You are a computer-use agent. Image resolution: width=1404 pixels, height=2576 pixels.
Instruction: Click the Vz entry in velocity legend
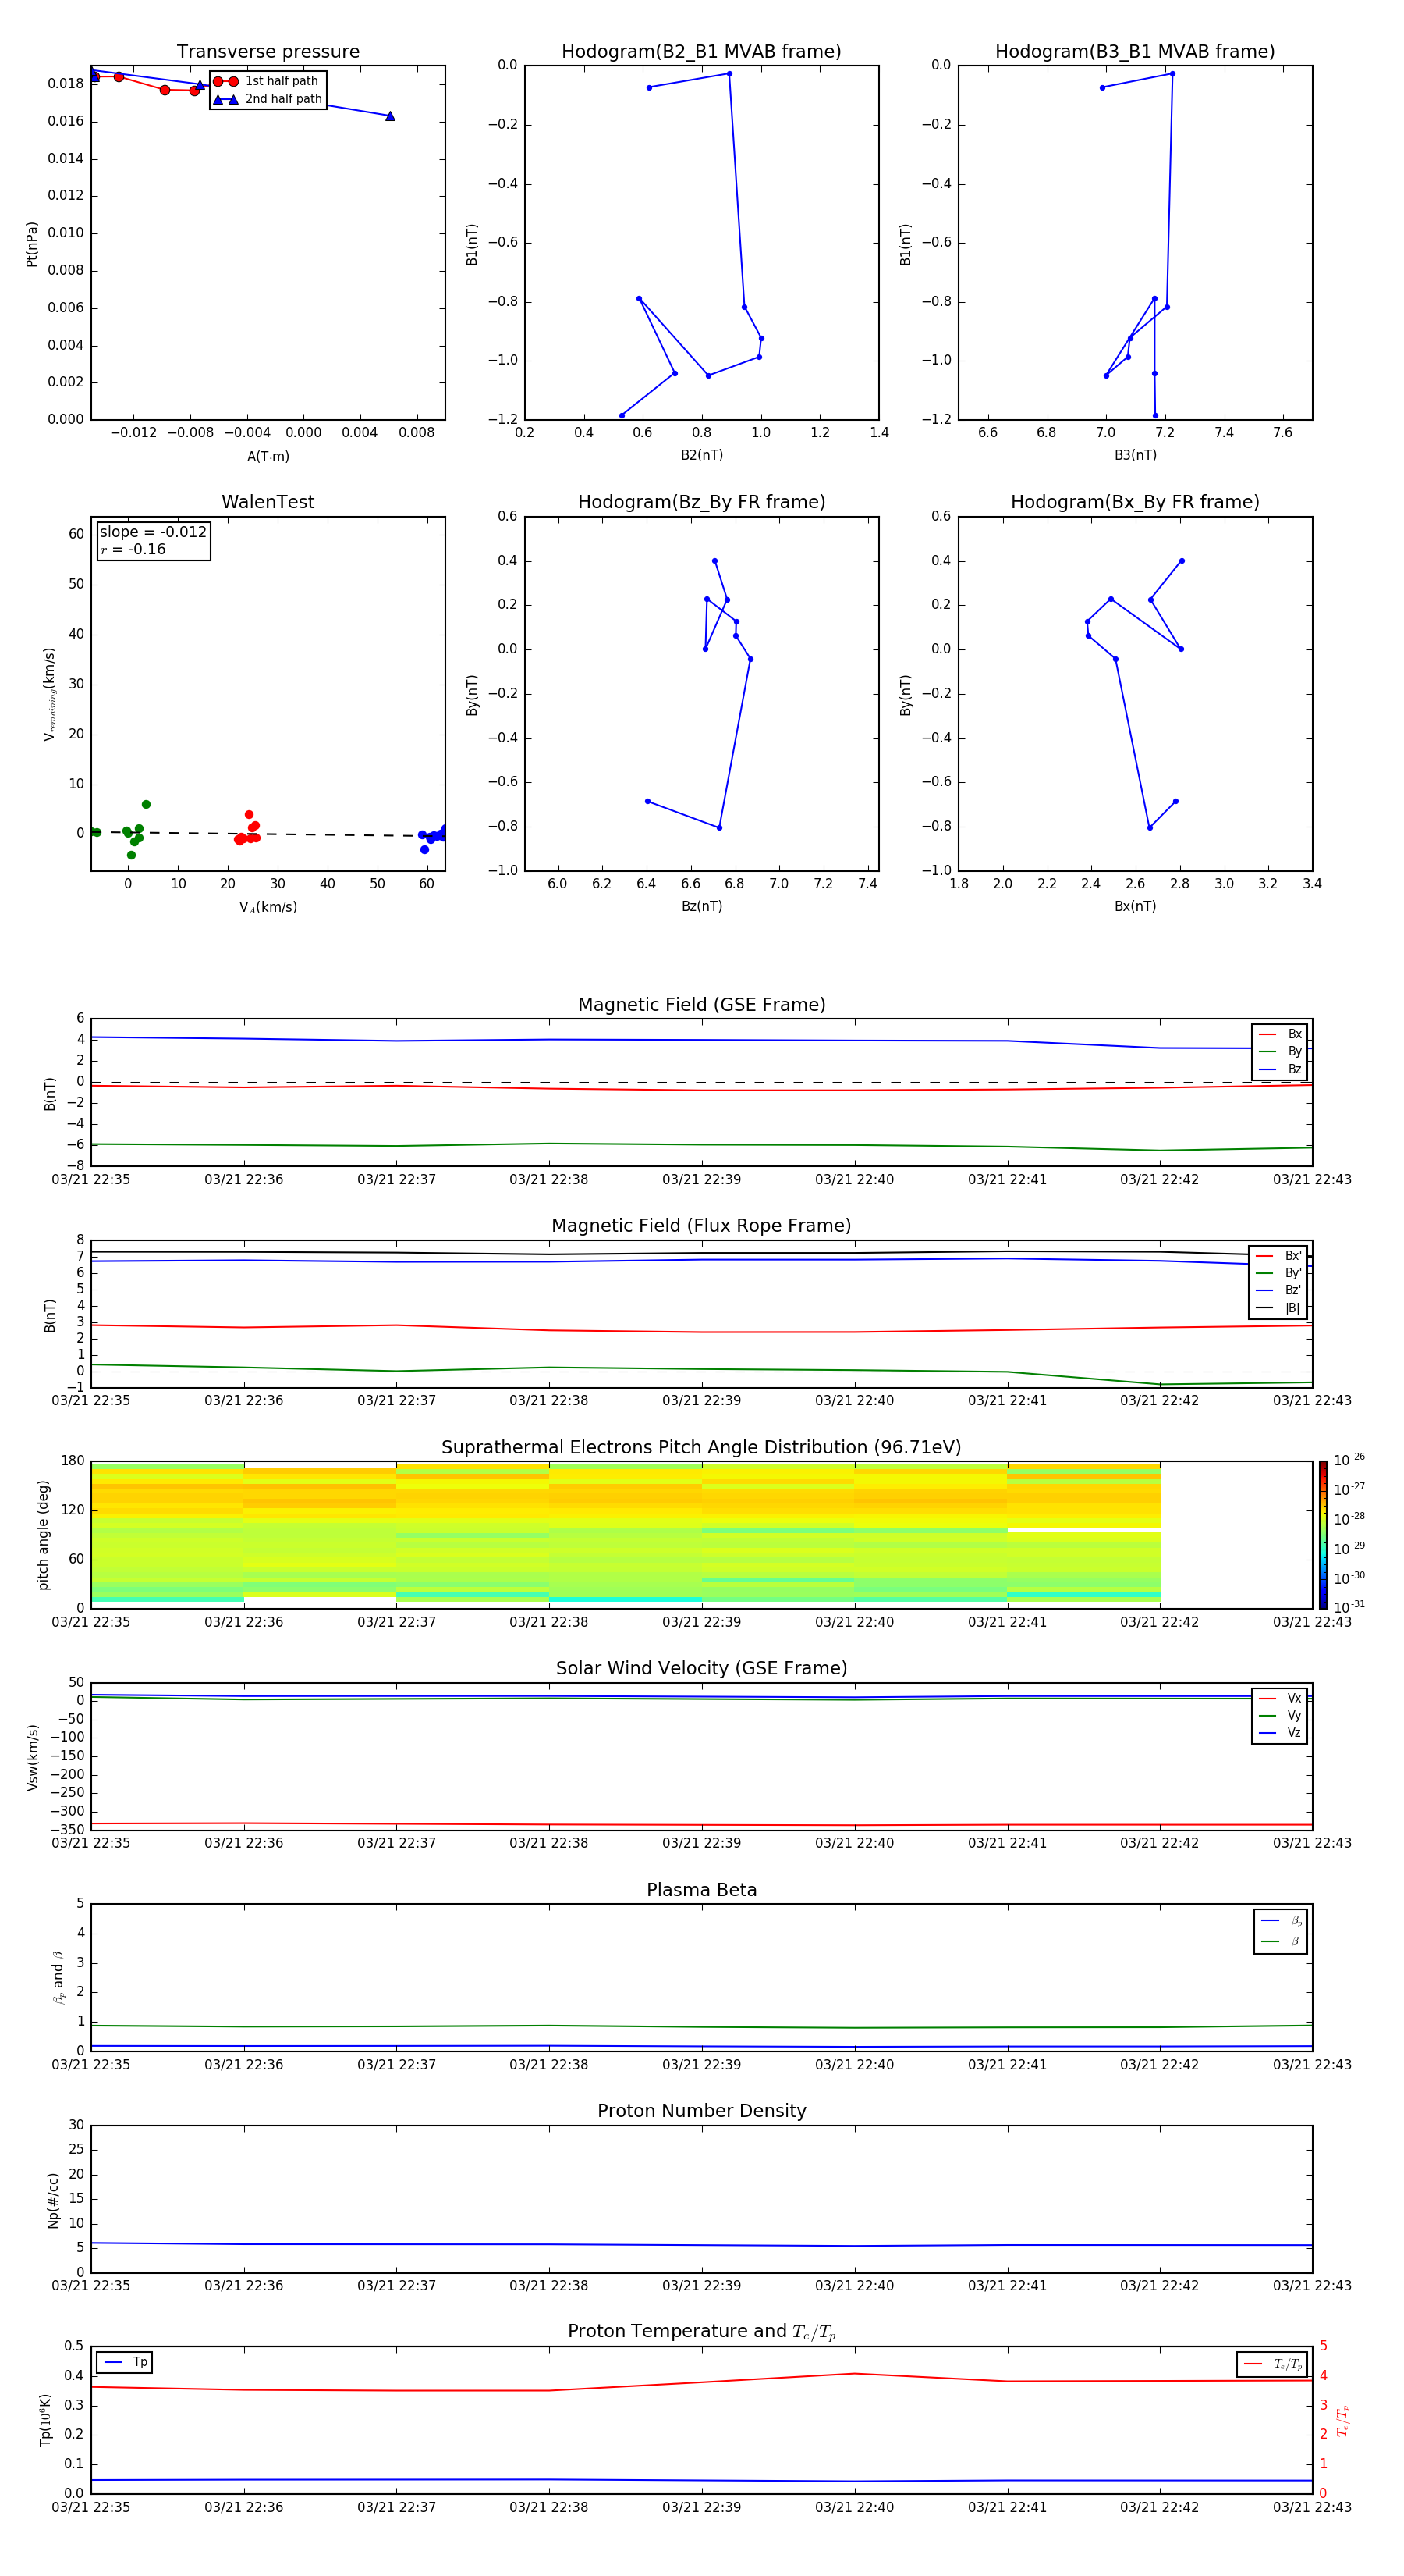click(x=1280, y=1733)
